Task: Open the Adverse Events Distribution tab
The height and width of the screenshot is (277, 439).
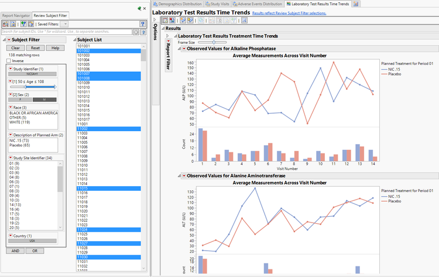Action: tap(258, 4)
